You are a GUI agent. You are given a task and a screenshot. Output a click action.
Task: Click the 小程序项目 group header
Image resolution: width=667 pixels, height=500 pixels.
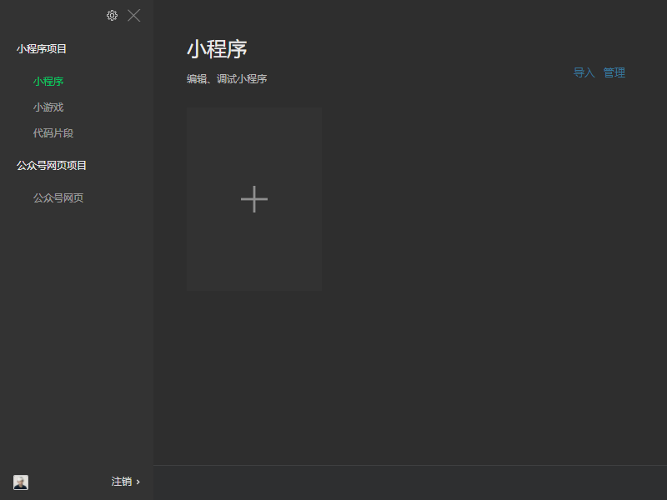(42, 49)
